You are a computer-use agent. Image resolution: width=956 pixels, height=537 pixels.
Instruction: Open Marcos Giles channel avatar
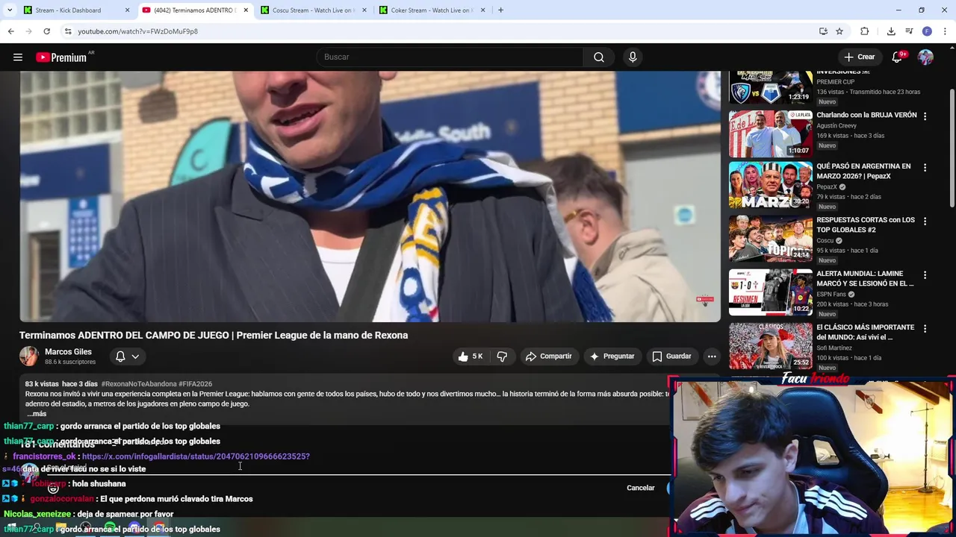pyautogui.click(x=29, y=356)
